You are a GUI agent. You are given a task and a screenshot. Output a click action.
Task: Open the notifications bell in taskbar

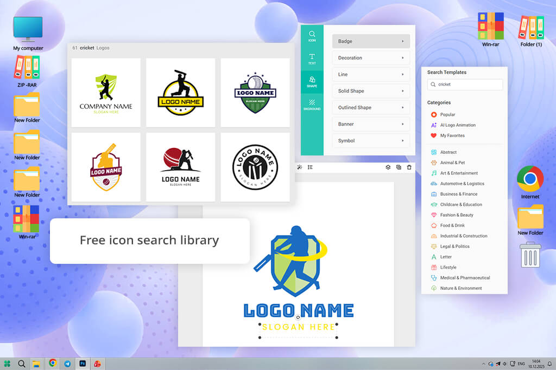tap(549, 363)
